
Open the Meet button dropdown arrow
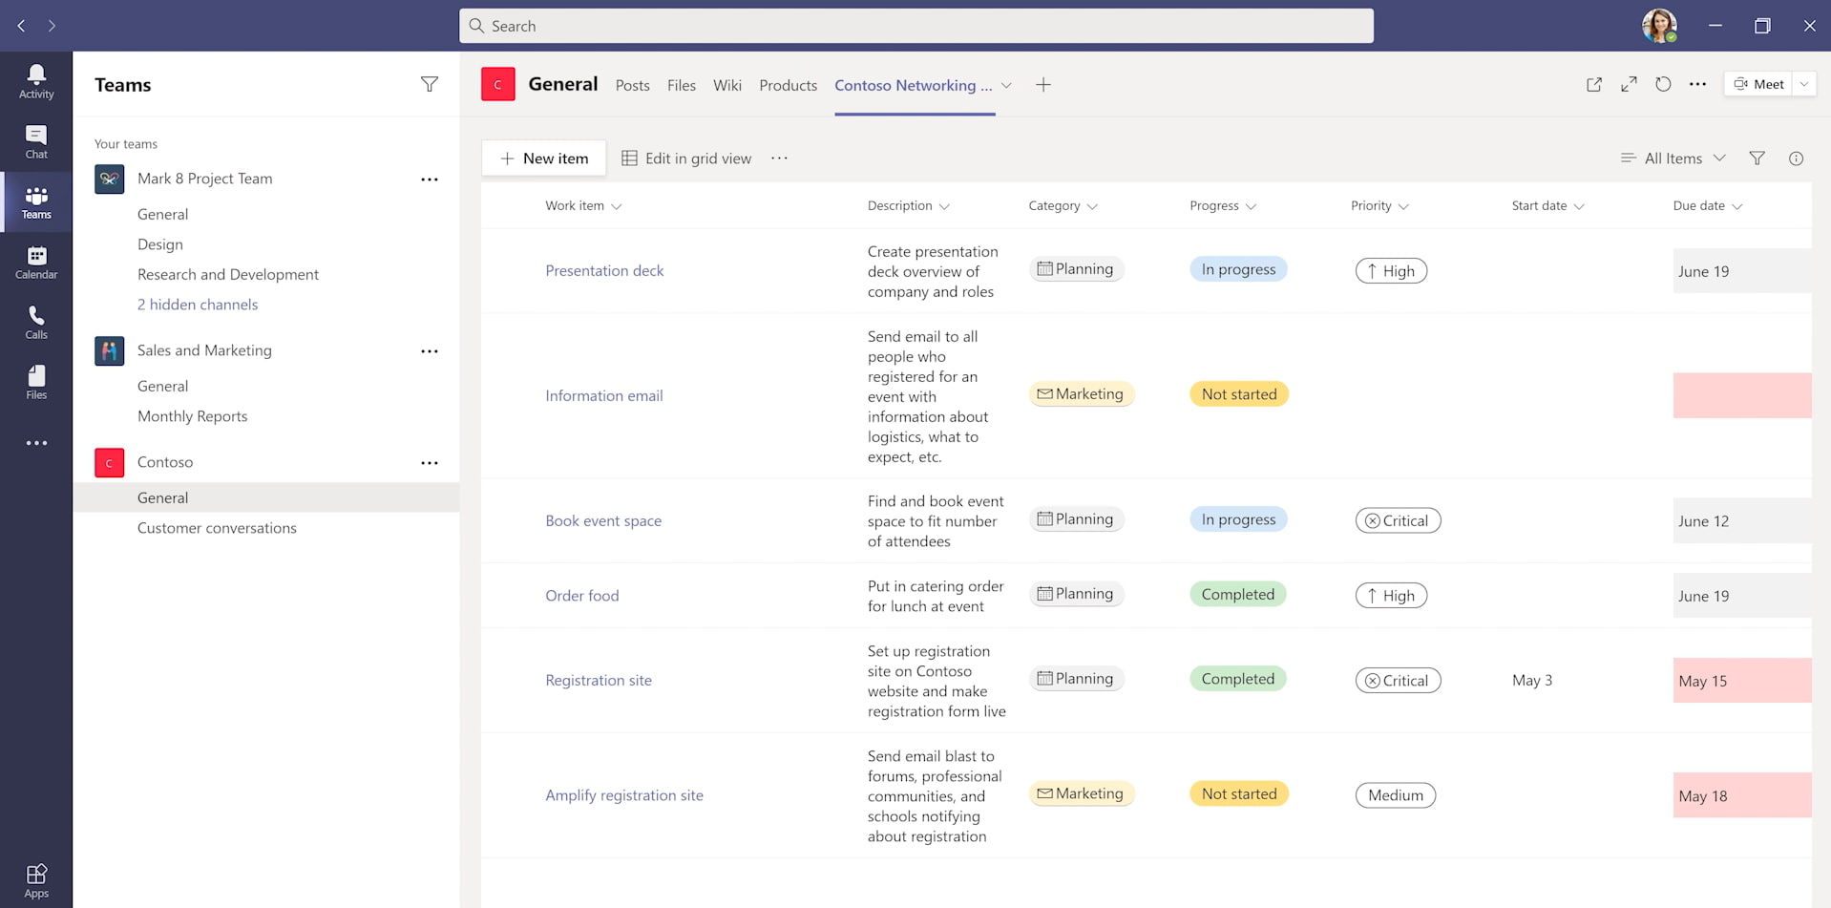tap(1804, 84)
